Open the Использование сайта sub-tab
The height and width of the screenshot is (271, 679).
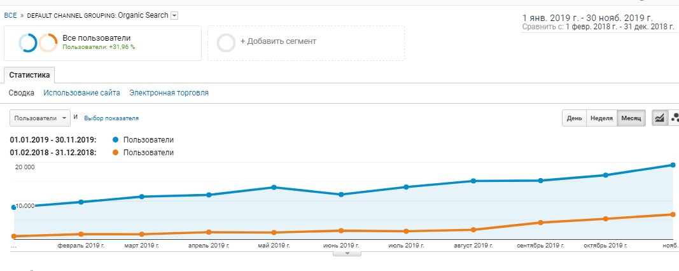pyautogui.click(x=82, y=93)
